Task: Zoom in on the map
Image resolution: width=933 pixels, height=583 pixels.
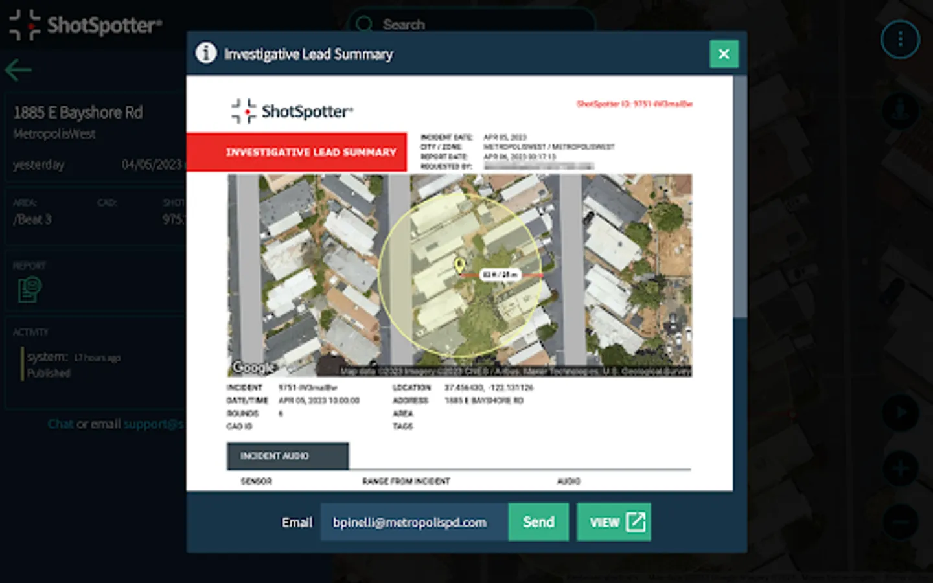Action: (x=900, y=468)
